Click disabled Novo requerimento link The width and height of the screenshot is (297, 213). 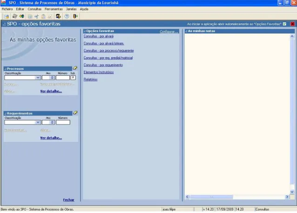[x=57, y=84]
